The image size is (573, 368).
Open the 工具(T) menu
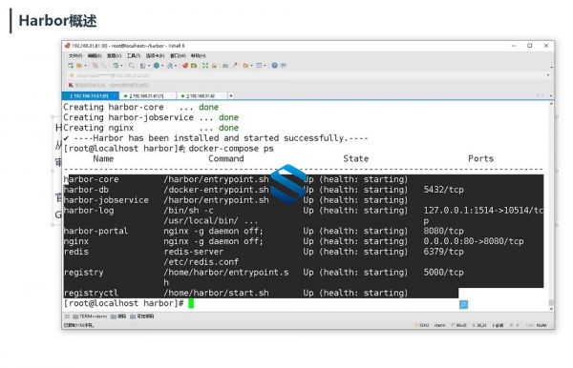tap(134, 56)
